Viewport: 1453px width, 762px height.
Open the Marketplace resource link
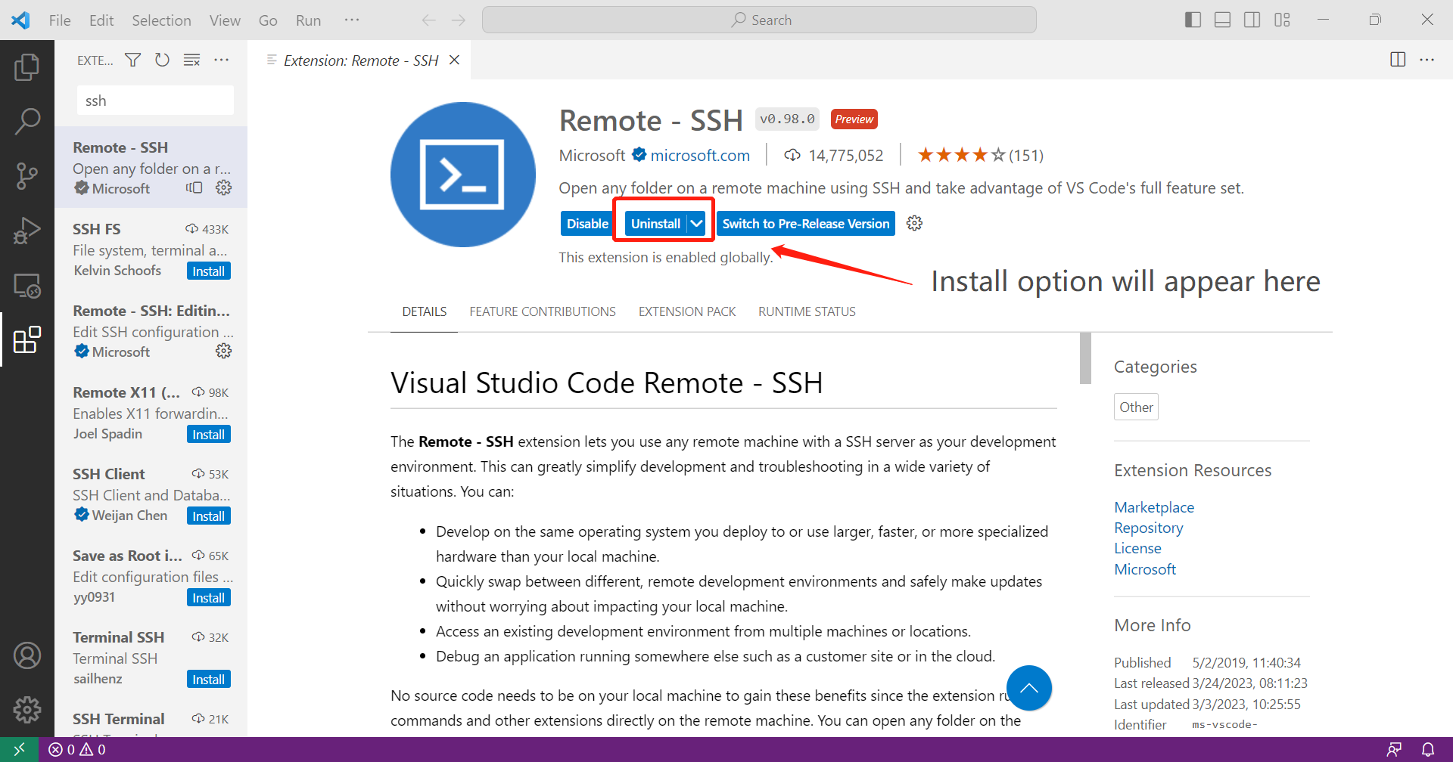(x=1154, y=507)
